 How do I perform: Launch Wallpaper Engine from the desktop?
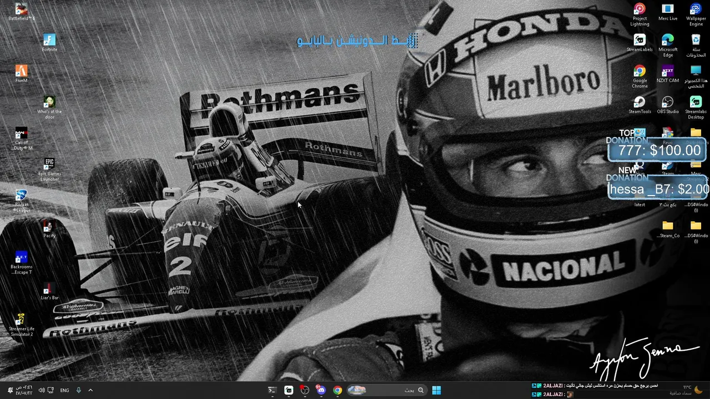696,14
